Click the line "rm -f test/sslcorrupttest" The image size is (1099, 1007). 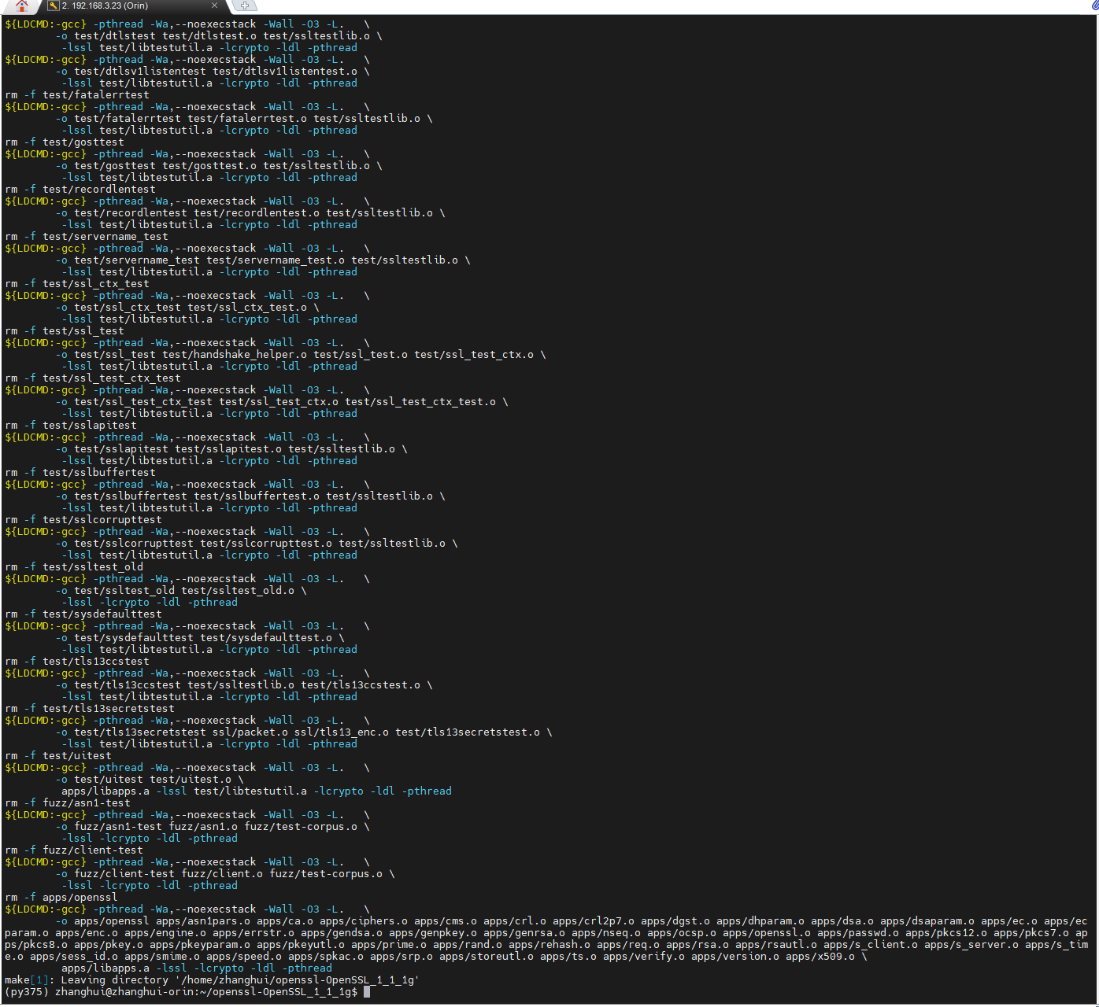pyautogui.click(x=83, y=520)
